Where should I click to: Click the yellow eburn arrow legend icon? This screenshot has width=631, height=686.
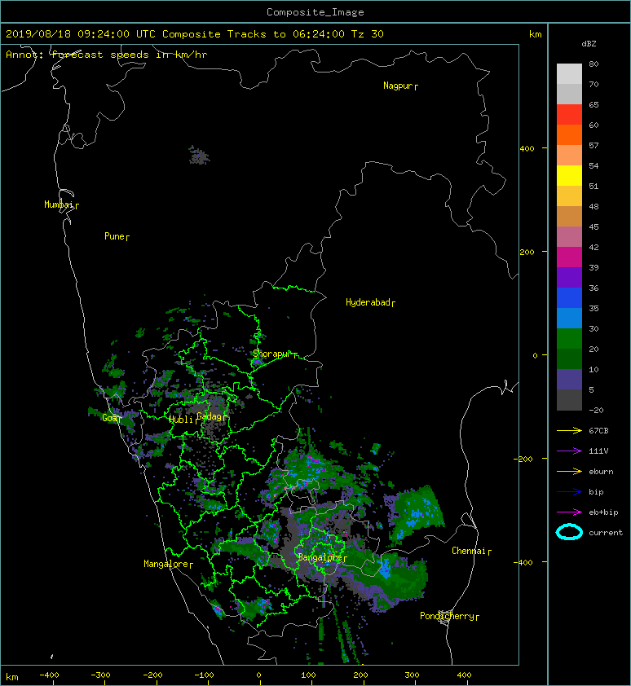[569, 472]
